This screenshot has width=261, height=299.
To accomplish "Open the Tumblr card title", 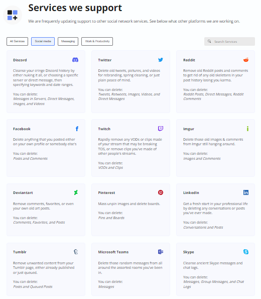I will 20,252.
